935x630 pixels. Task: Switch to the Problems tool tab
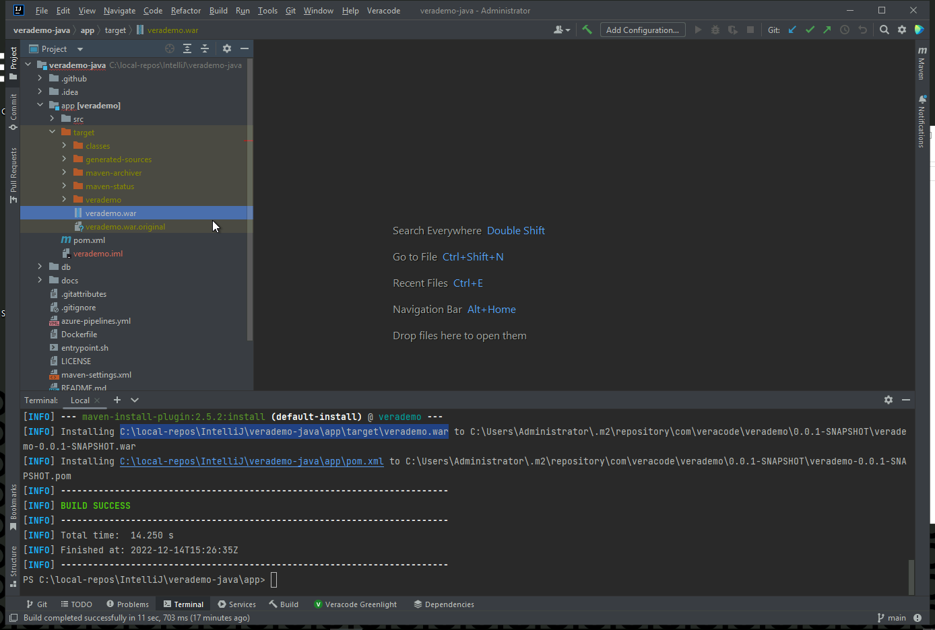(x=127, y=604)
